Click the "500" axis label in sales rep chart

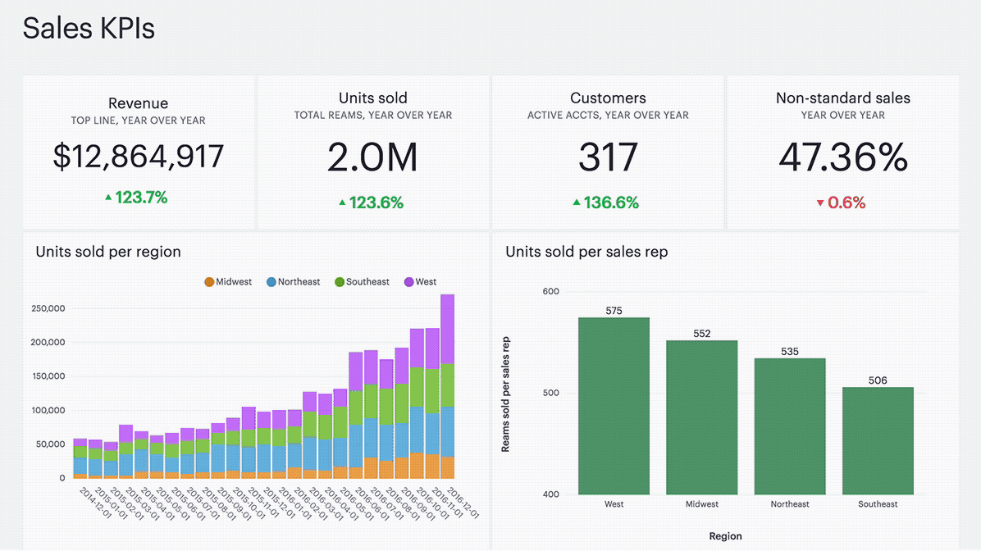[551, 393]
